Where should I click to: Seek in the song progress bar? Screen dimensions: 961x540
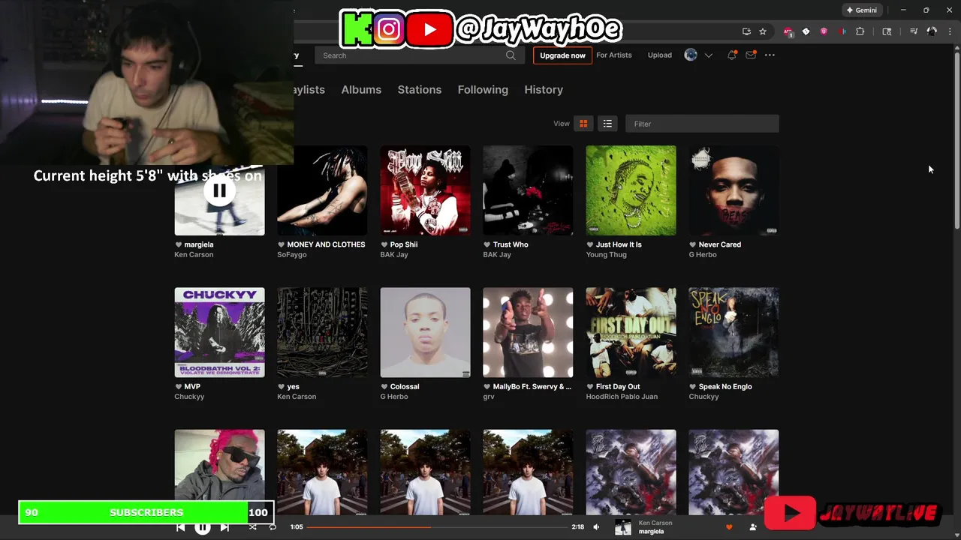click(x=437, y=527)
